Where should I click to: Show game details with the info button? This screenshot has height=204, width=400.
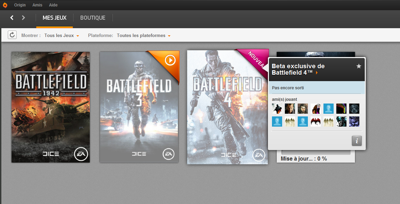click(x=357, y=141)
